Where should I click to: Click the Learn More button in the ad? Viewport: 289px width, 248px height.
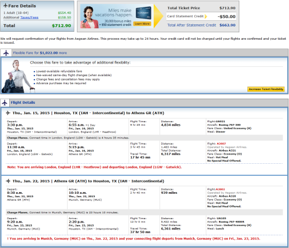[x=142, y=24]
